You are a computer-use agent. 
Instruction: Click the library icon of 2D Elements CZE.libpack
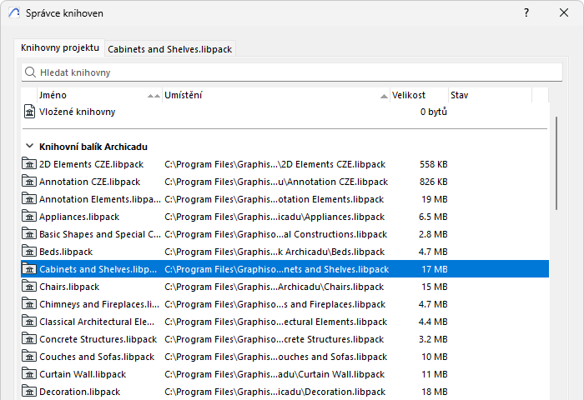pyautogui.click(x=29, y=163)
